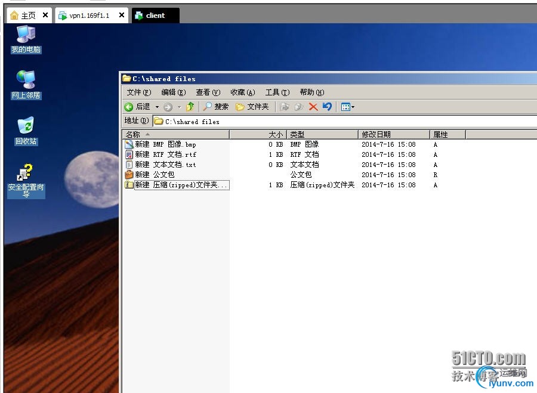
Task: Click the Views grid icon
Action: pyautogui.click(x=345, y=107)
